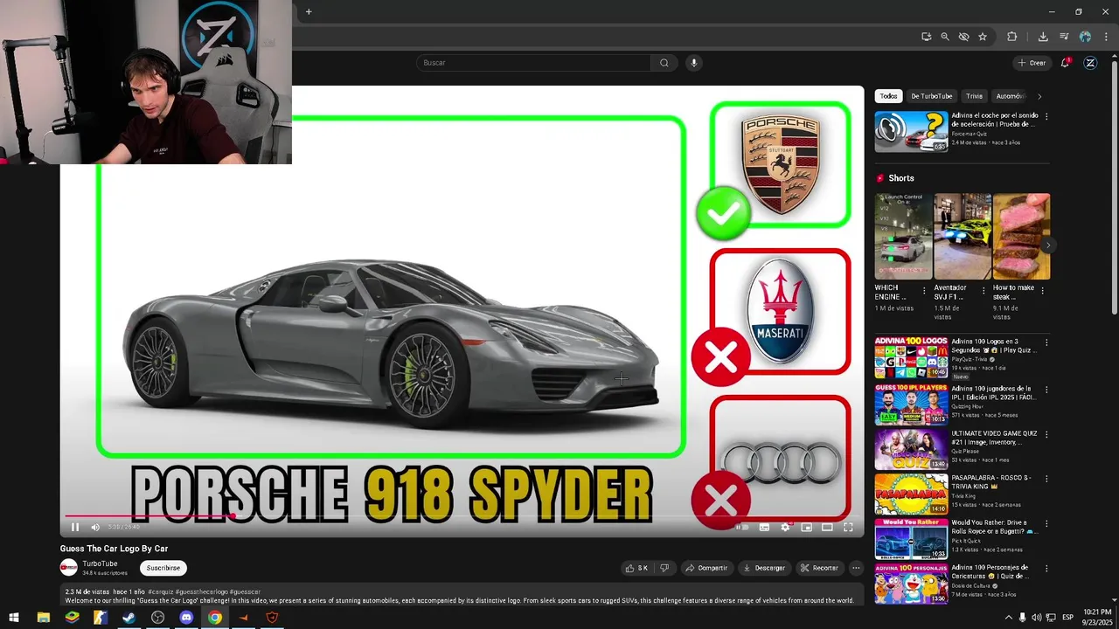Bookmark this page with star
Image resolution: width=1119 pixels, height=629 pixels.
coord(983,37)
